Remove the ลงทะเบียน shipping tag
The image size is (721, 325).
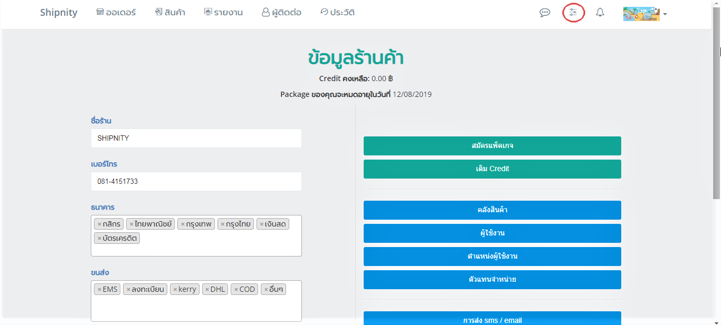[128, 290]
